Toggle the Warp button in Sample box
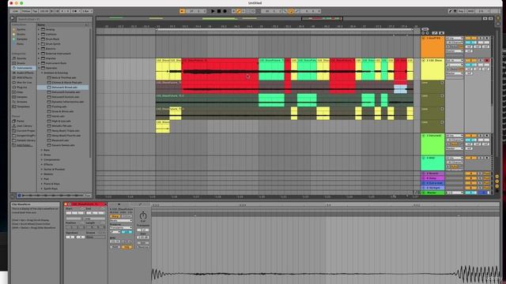Viewport: 506px width, 284px height. [115, 216]
